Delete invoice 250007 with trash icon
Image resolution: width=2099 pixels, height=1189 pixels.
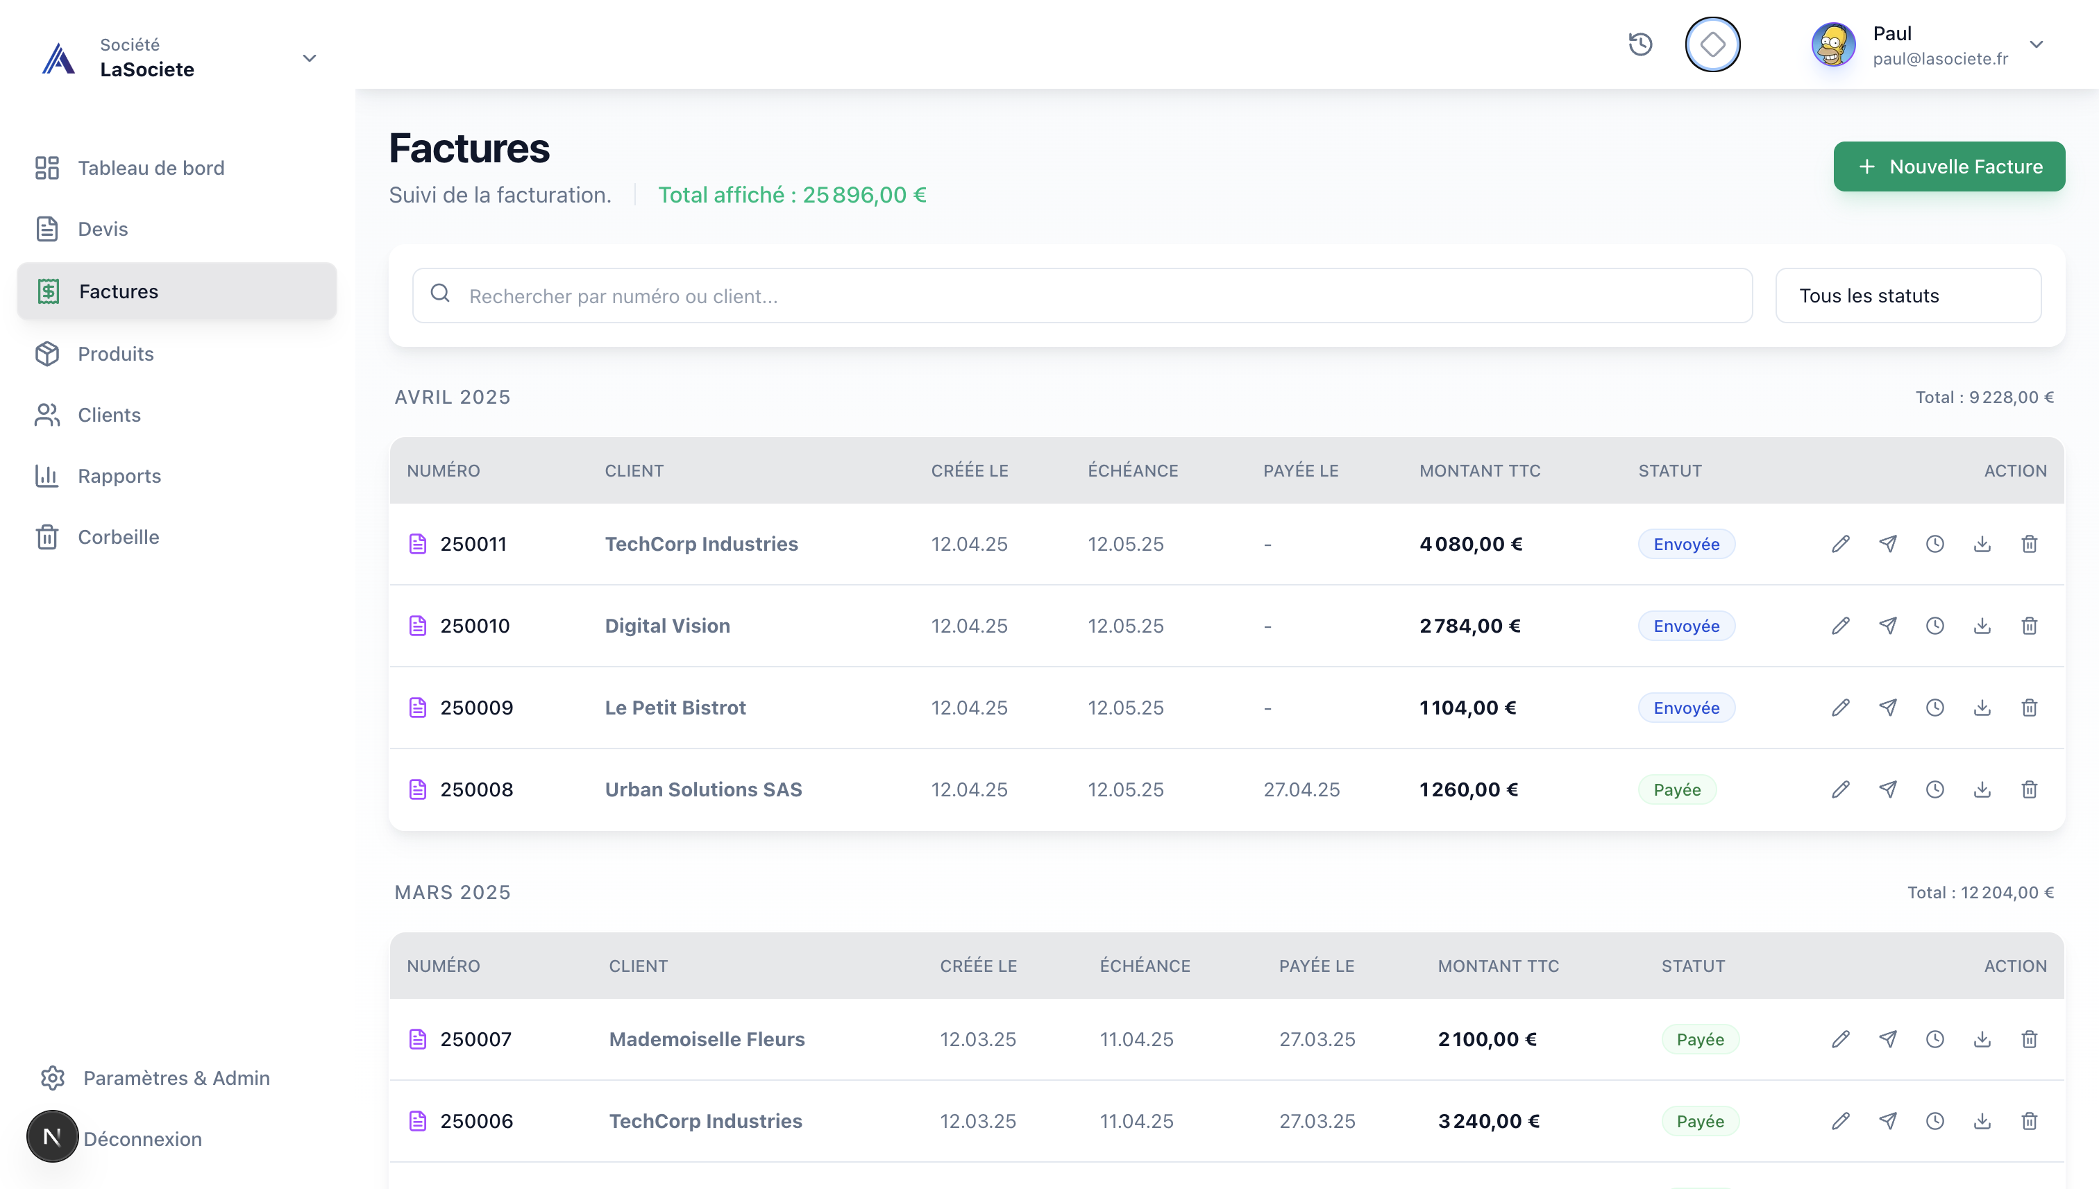tap(2030, 1038)
